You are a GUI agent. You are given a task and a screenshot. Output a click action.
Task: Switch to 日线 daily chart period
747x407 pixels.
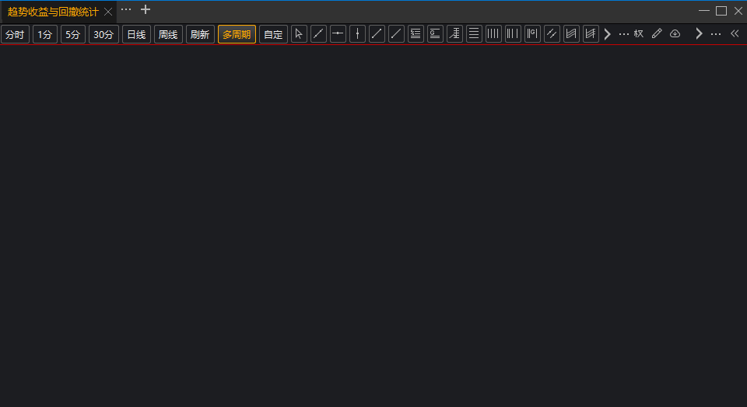(x=136, y=34)
